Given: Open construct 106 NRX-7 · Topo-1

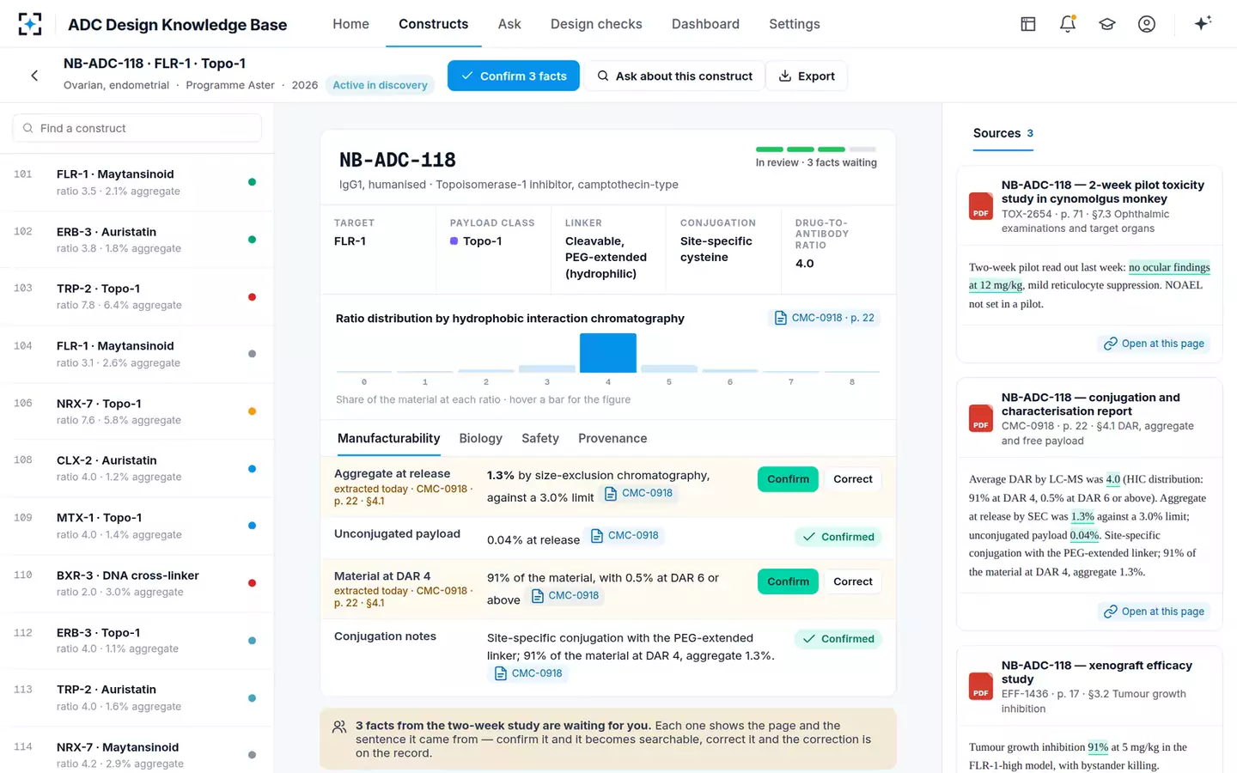Looking at the screenshot, I should (x=137, y=411).
